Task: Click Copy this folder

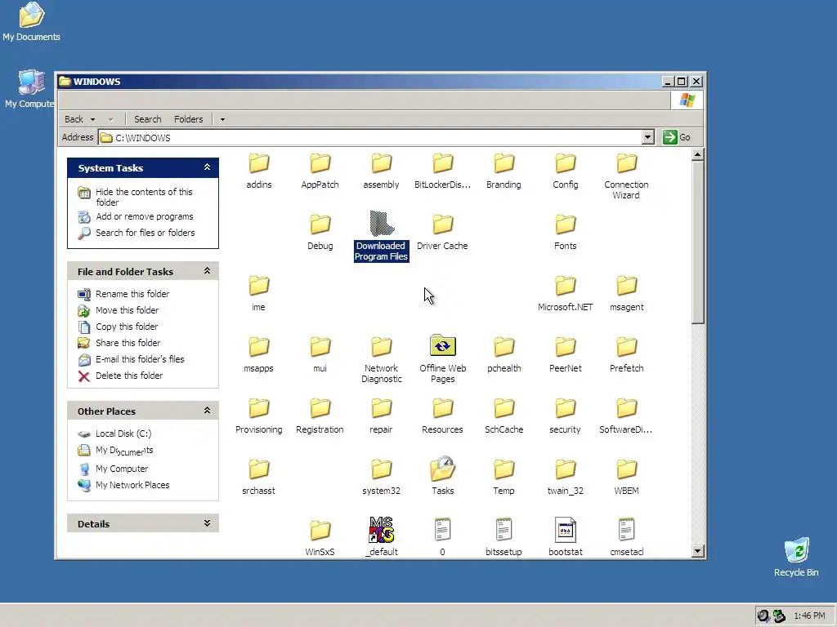Action: pos(127,327)
